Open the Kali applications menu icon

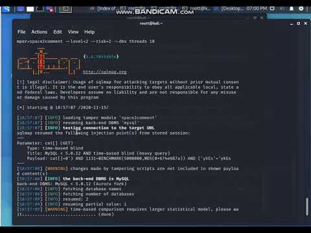6,9
